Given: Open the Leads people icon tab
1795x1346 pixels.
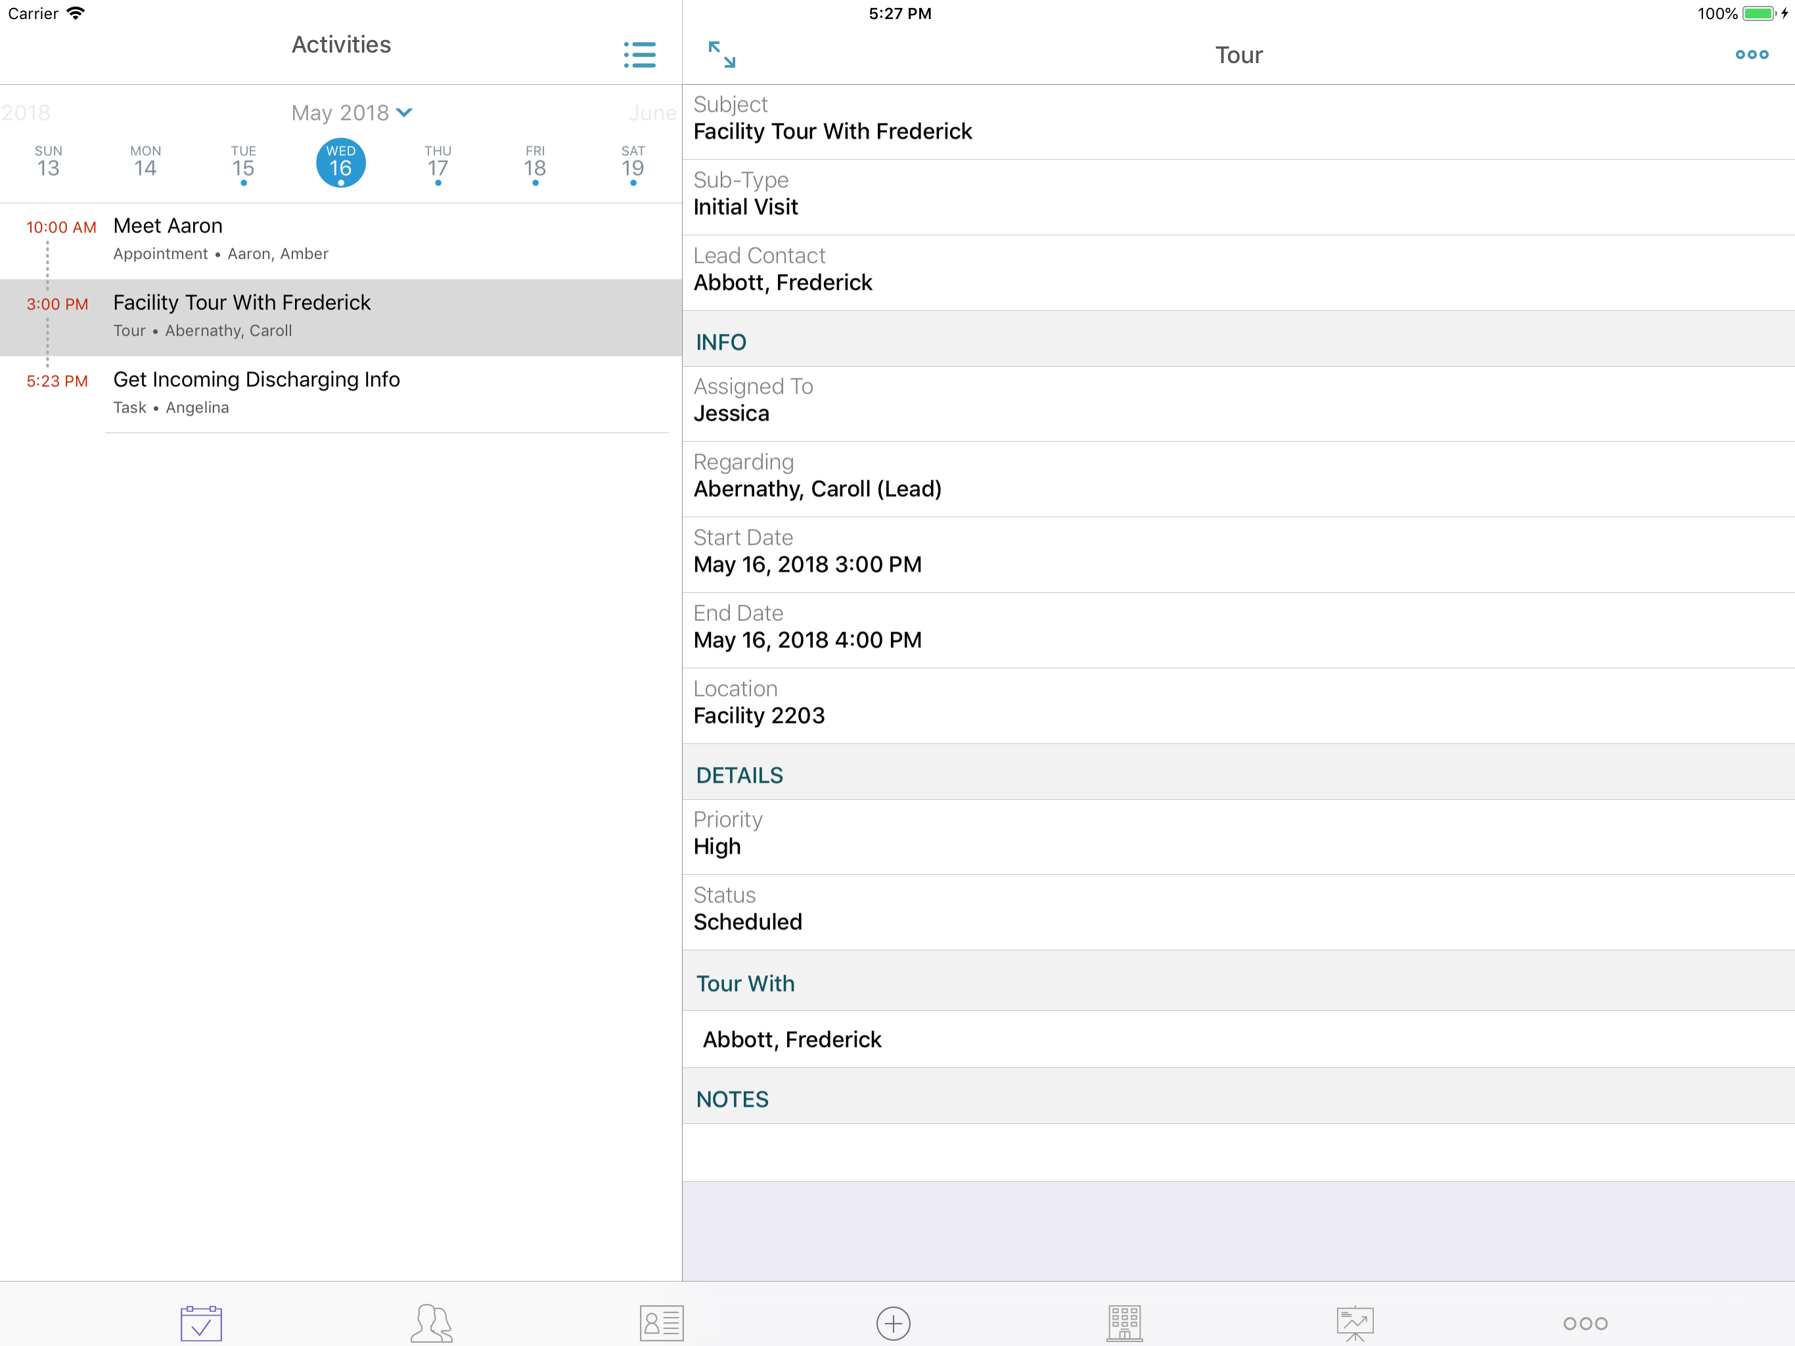Looking at the screenshot, I should click(x=431, y=1322).
